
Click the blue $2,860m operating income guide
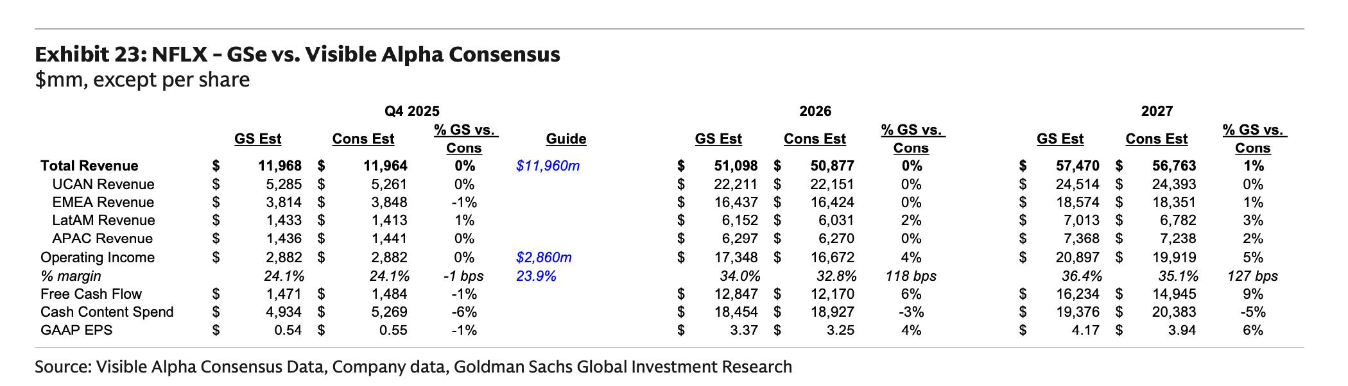click(x=544, y=258)
